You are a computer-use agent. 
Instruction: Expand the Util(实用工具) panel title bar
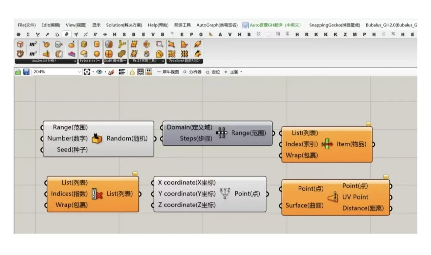tap(147, 61)
